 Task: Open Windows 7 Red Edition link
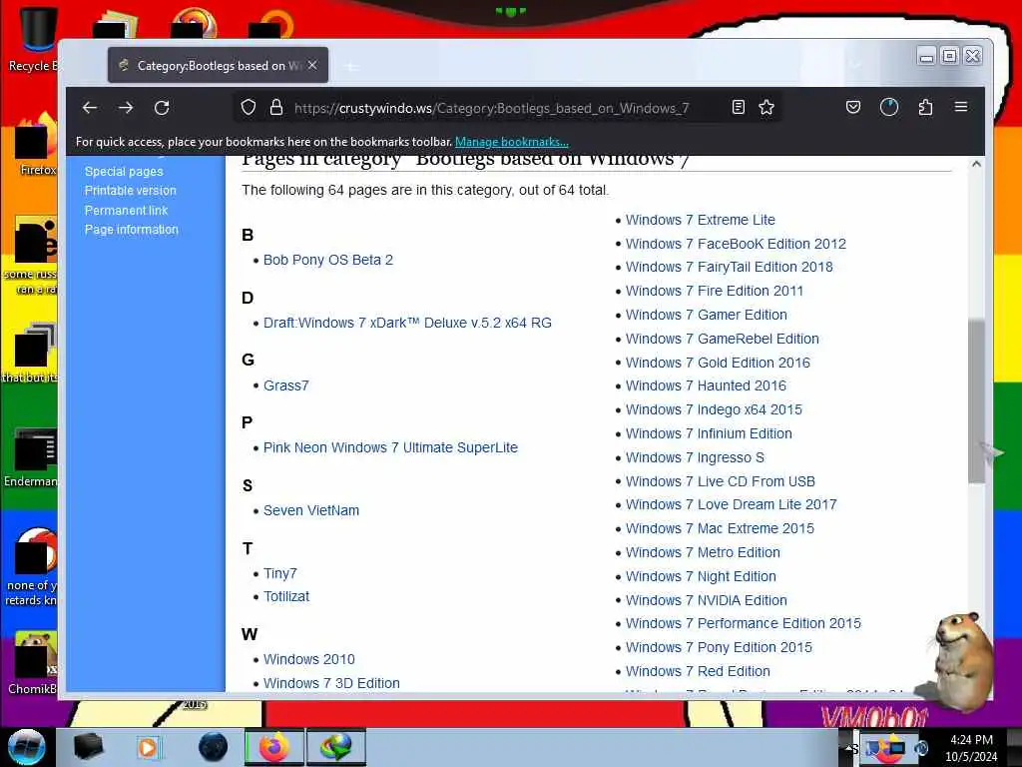coord(698,671)
